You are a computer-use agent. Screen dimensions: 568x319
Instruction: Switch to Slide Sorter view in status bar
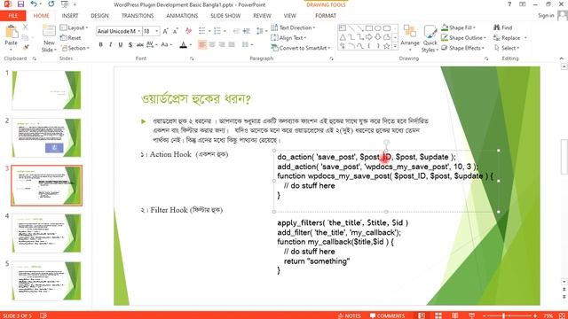click(x=438, y=315)
